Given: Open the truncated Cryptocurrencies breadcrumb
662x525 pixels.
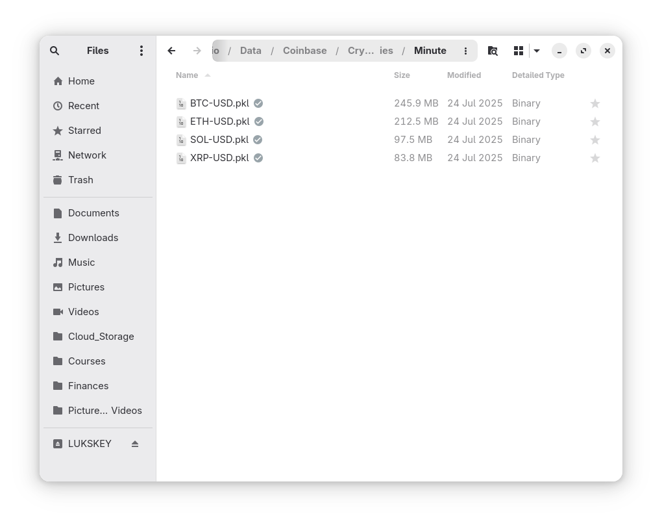Looking at the screenshot, I should 370,51.
